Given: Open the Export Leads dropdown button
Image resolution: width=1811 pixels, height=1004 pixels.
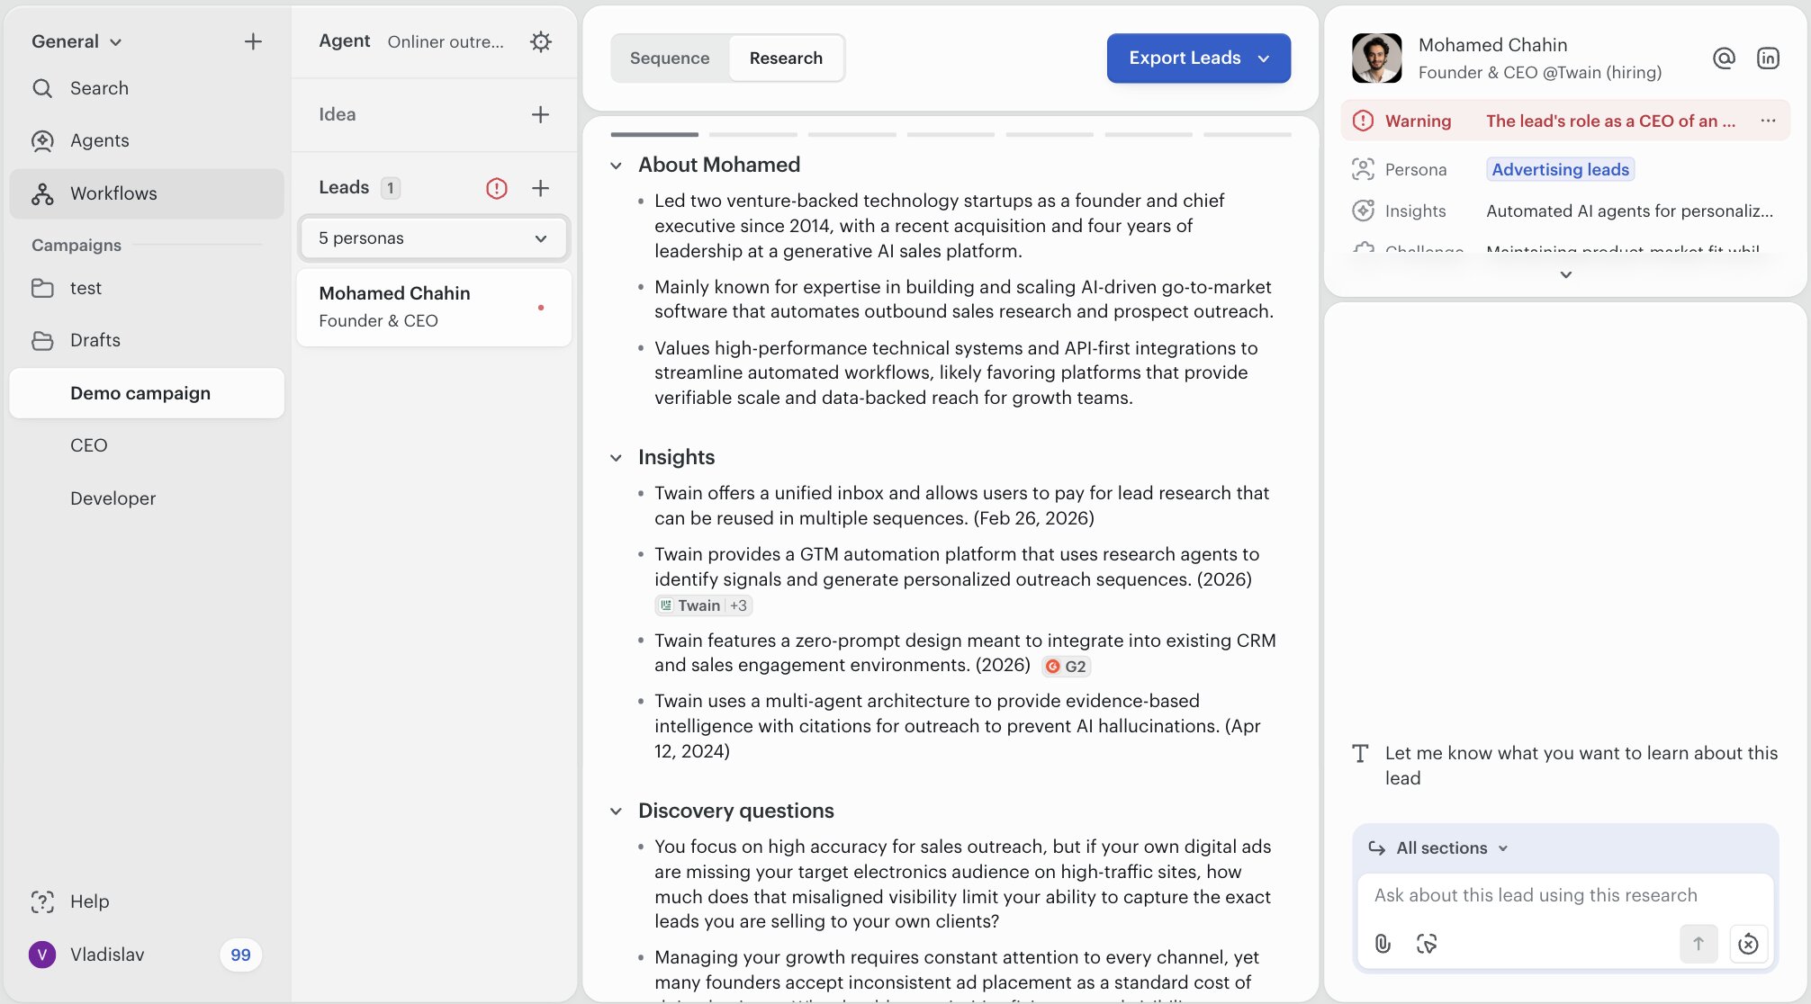Looking at the screenshot, I should click(x=1198, y=58).
